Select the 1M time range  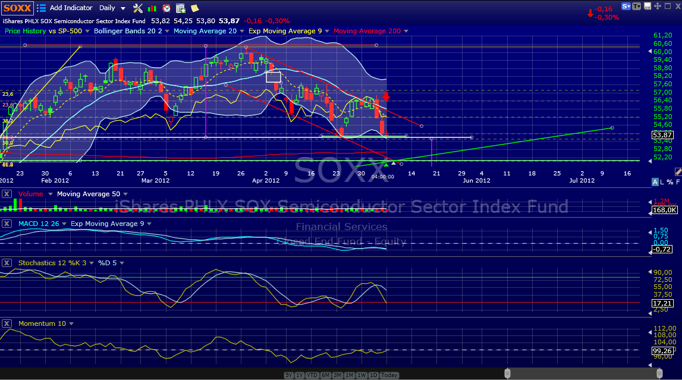click(x=349, y=375)
